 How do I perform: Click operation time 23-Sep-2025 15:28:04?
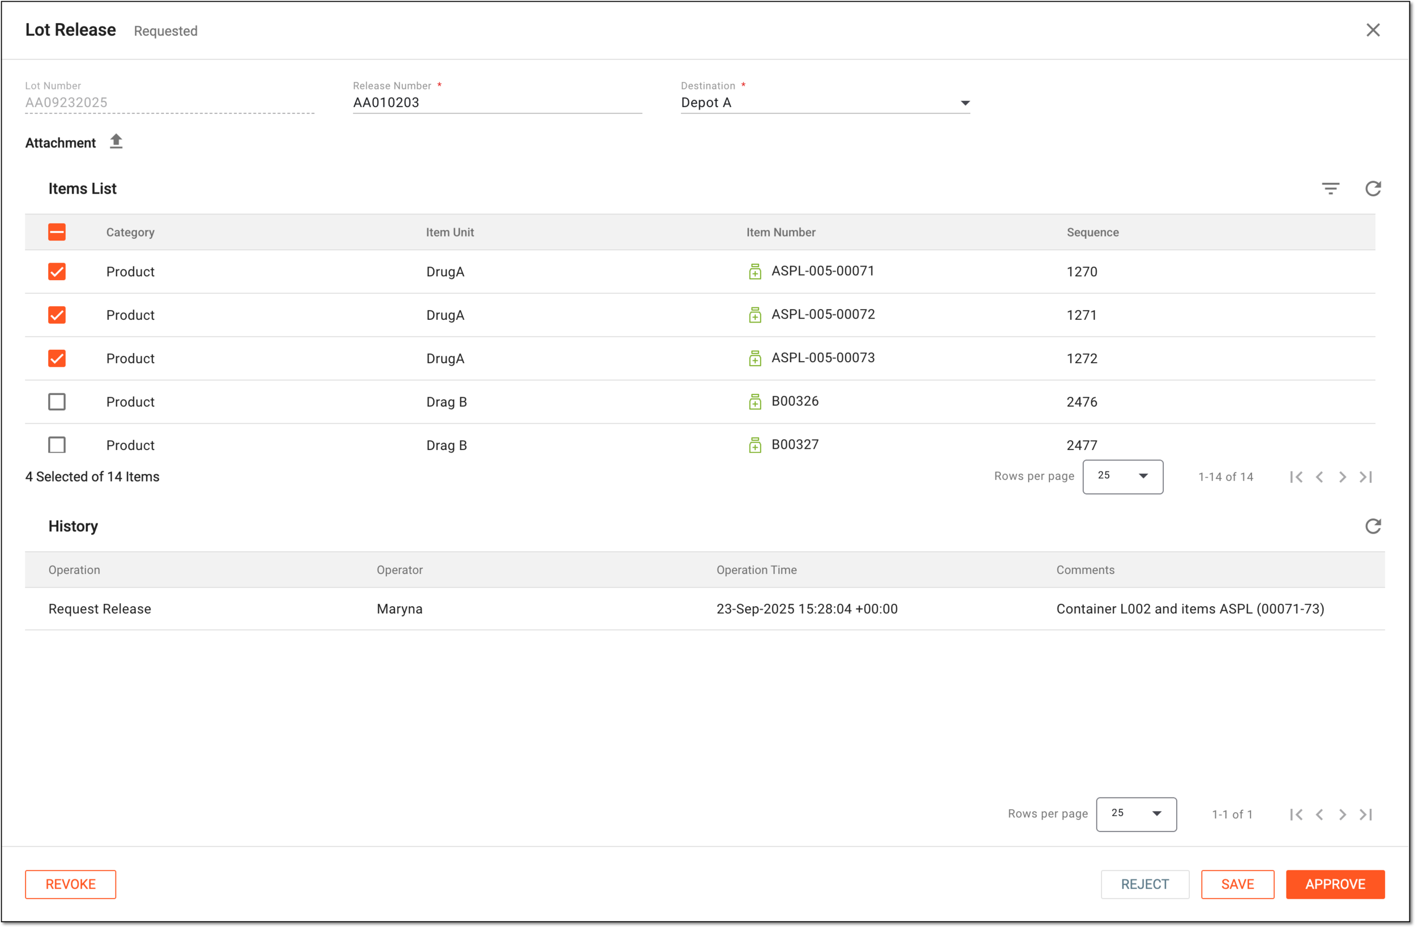pyautogui.click(x=807, y=609)
